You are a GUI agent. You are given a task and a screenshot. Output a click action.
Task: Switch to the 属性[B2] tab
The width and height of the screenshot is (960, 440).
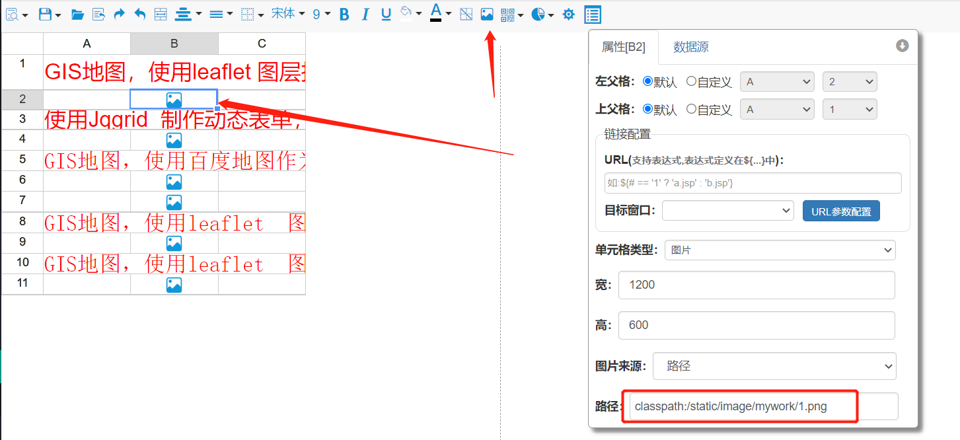pyautogui.click(x=624, y=47)
